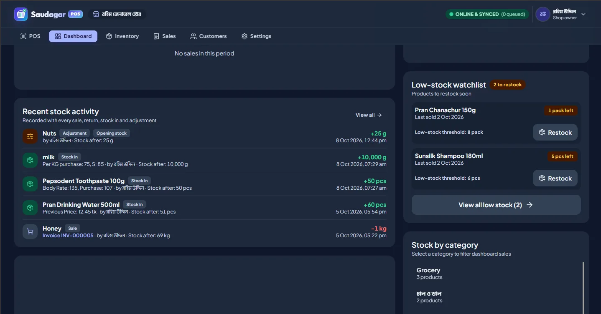This screenshot has width=601, height=314.
Task: Click the ONLINE & SYNCED status badge
Action: pos(487,14)
